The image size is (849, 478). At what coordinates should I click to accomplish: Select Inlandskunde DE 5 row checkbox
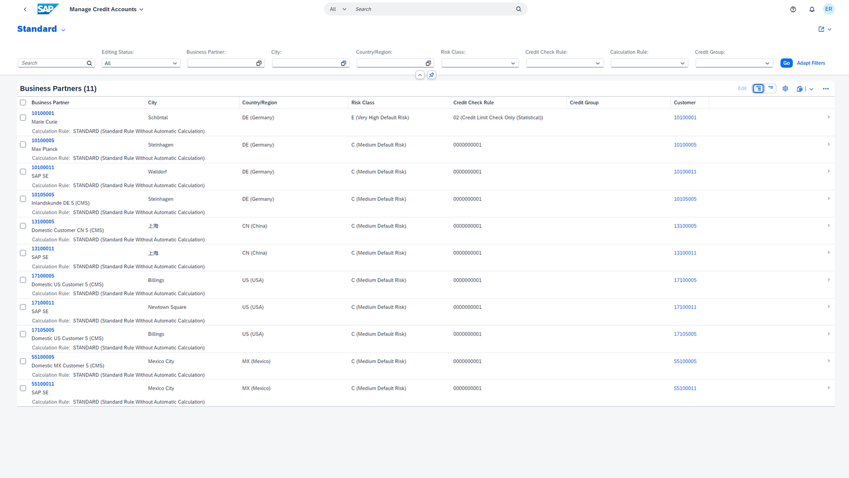click(23, 199)
